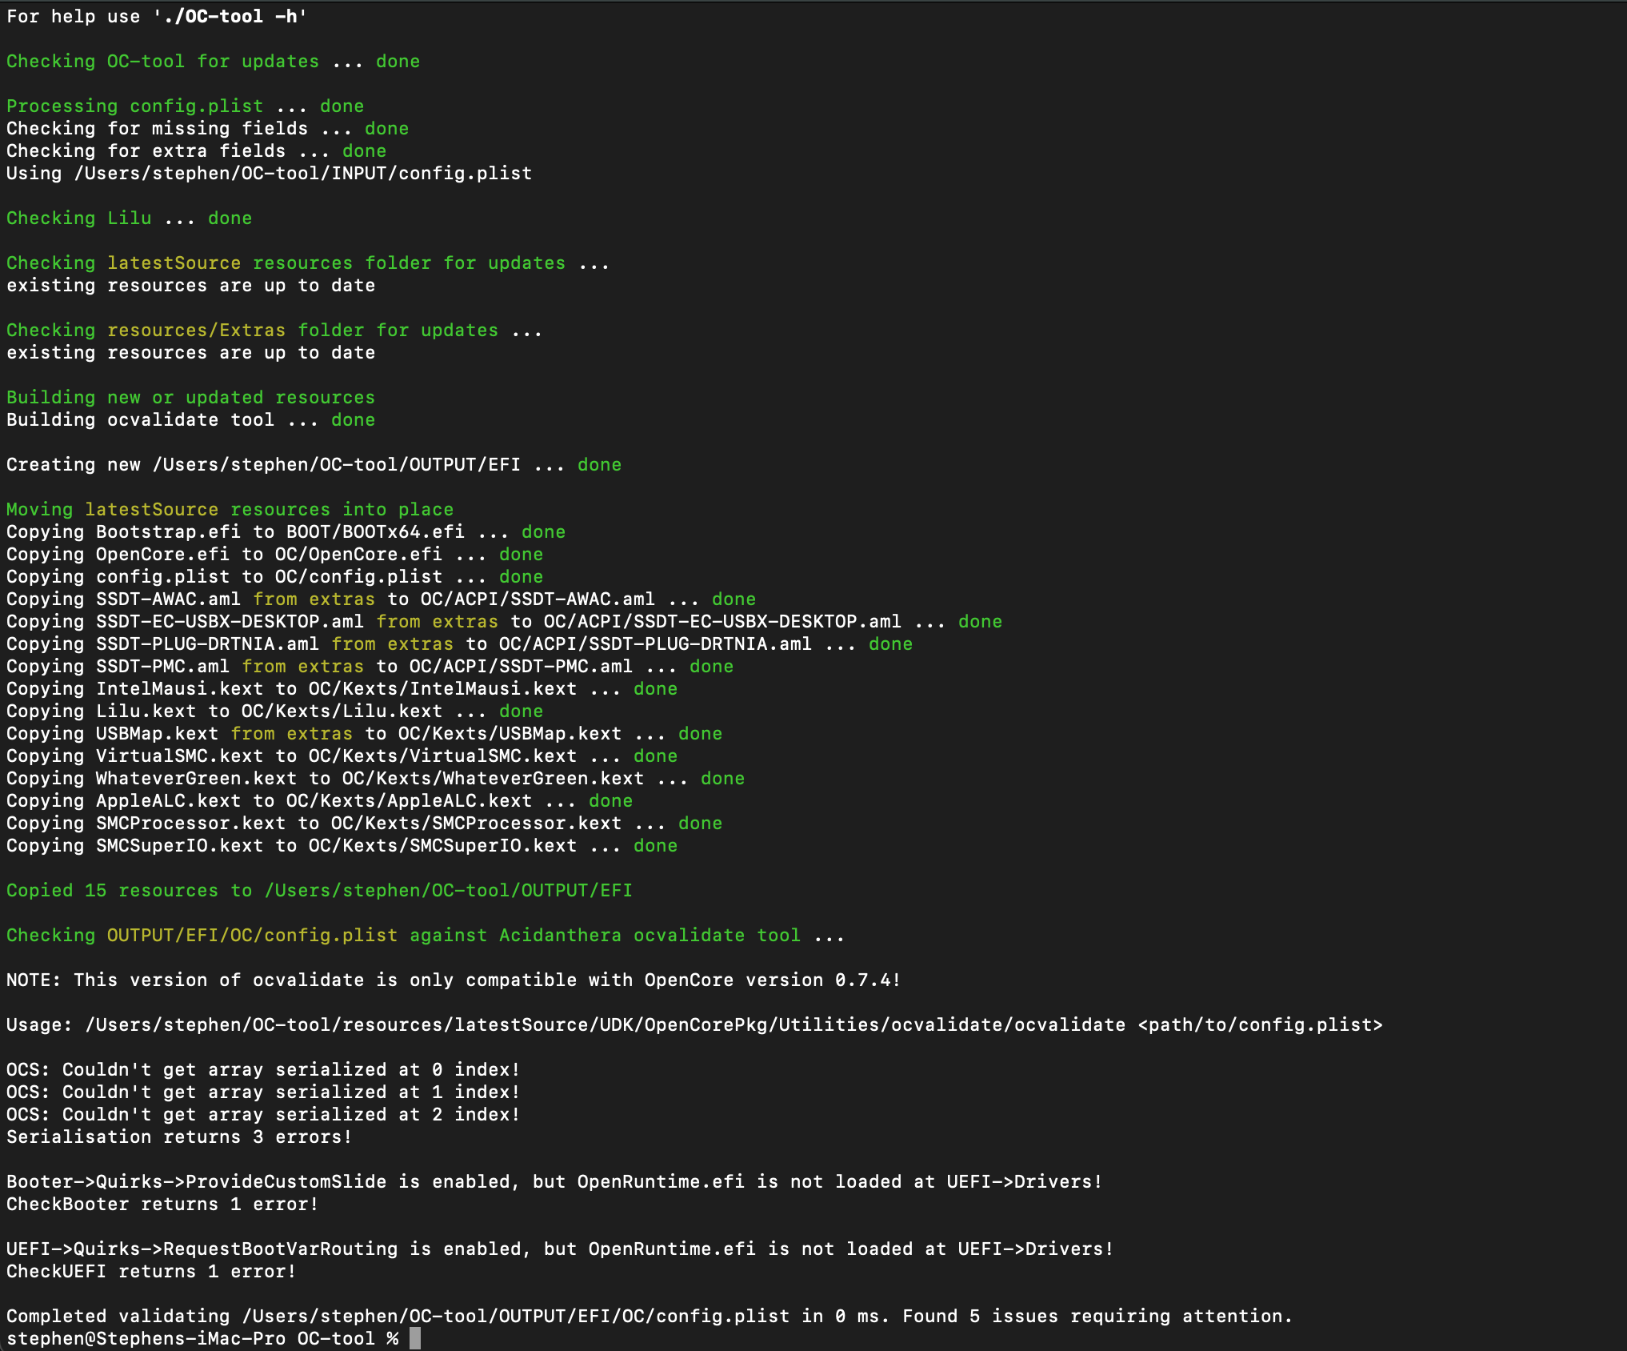The image size is (1627, 1351).
Task: Click the 'Copying SSDT-PMC.aml' line
Action: 370,666
